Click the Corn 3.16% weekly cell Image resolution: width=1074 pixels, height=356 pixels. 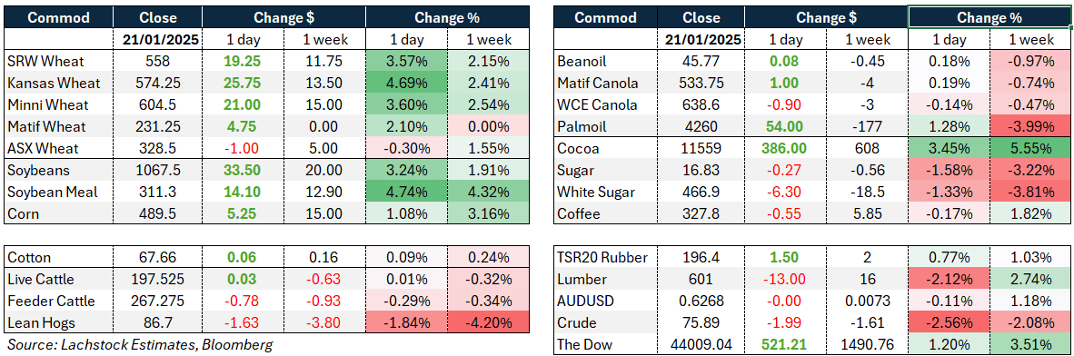pyautogui.click(x=488, y=213)
